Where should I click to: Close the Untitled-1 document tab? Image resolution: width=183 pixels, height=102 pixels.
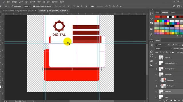click(68, 11)
